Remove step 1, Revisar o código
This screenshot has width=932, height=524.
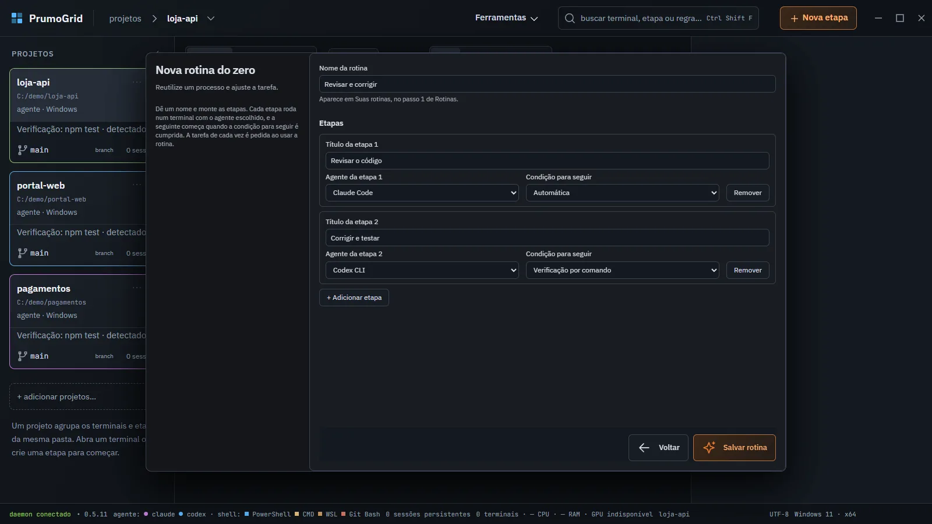click(748, 193)
